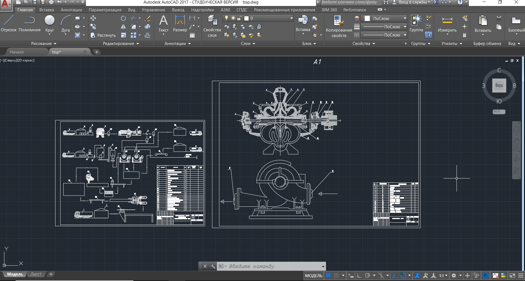
Task: Switch to the Вывод ribbon tab
Action: click(178, 10)
